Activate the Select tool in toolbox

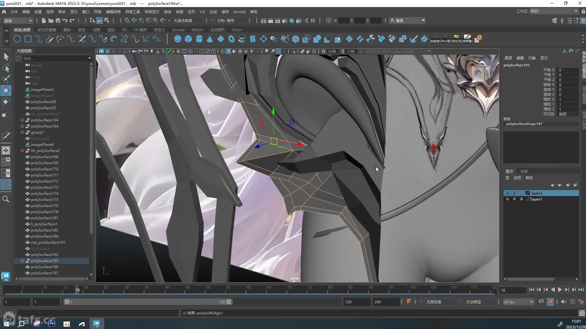6,57
